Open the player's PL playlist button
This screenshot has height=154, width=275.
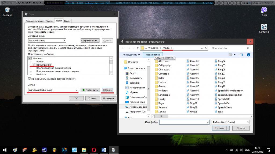click(259, 3)
